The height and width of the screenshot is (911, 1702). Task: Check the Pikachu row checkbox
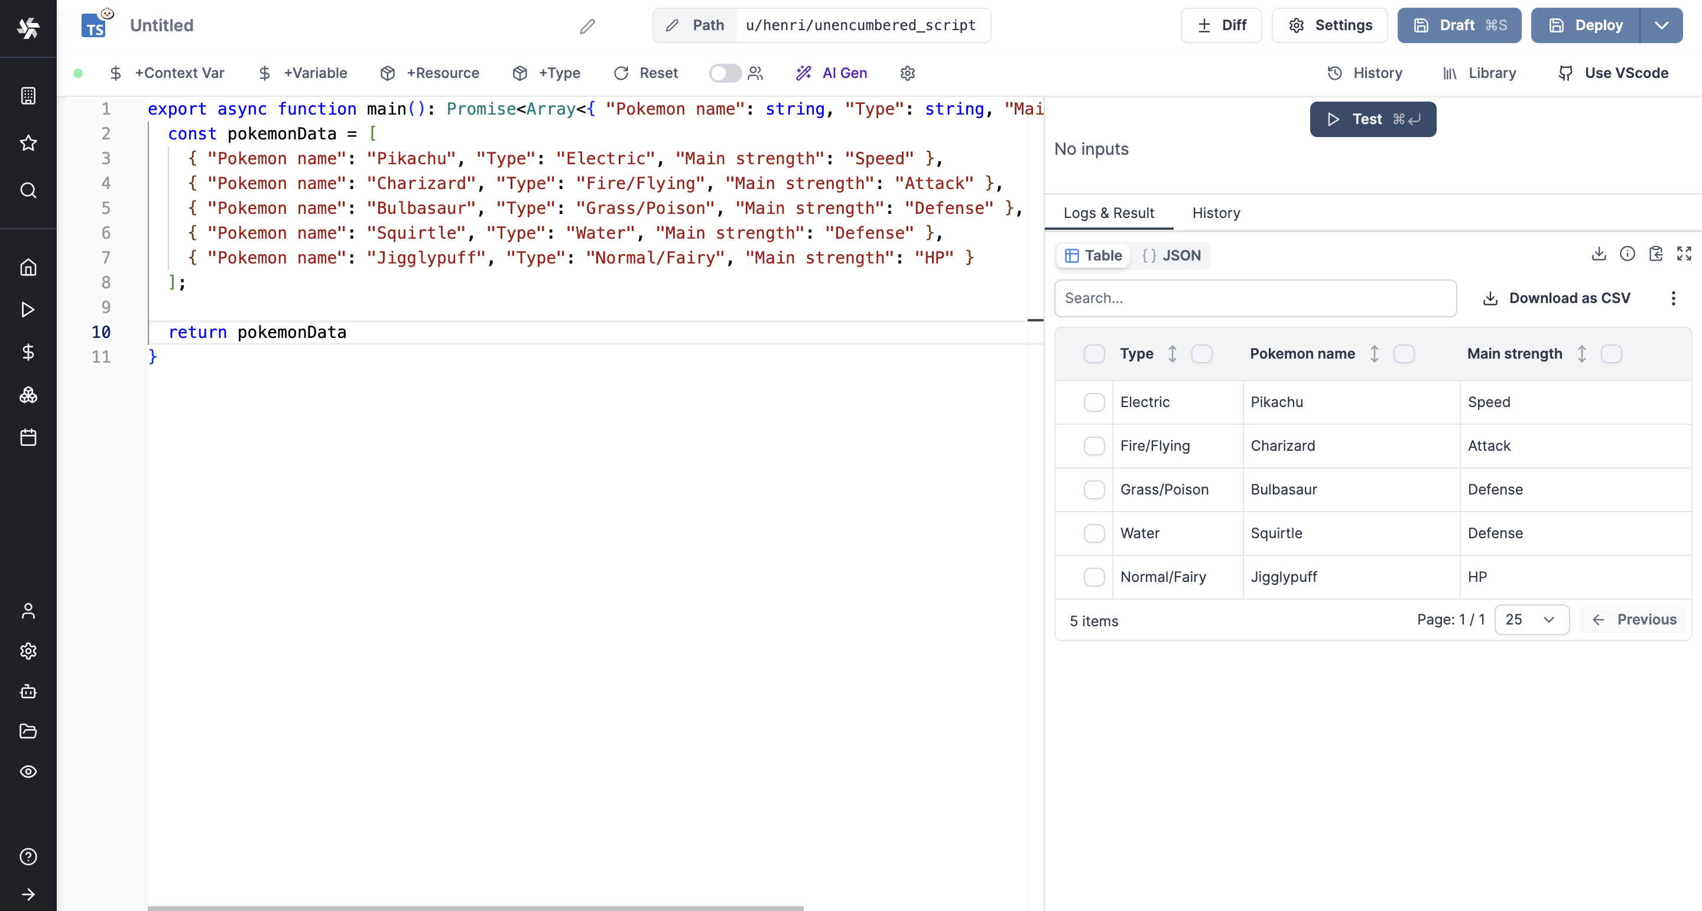point(1093,402)
